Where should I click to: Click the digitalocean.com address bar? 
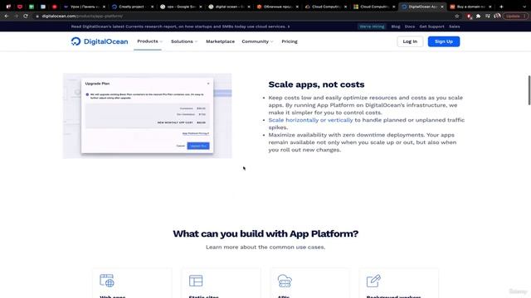[x=244, y=16]
